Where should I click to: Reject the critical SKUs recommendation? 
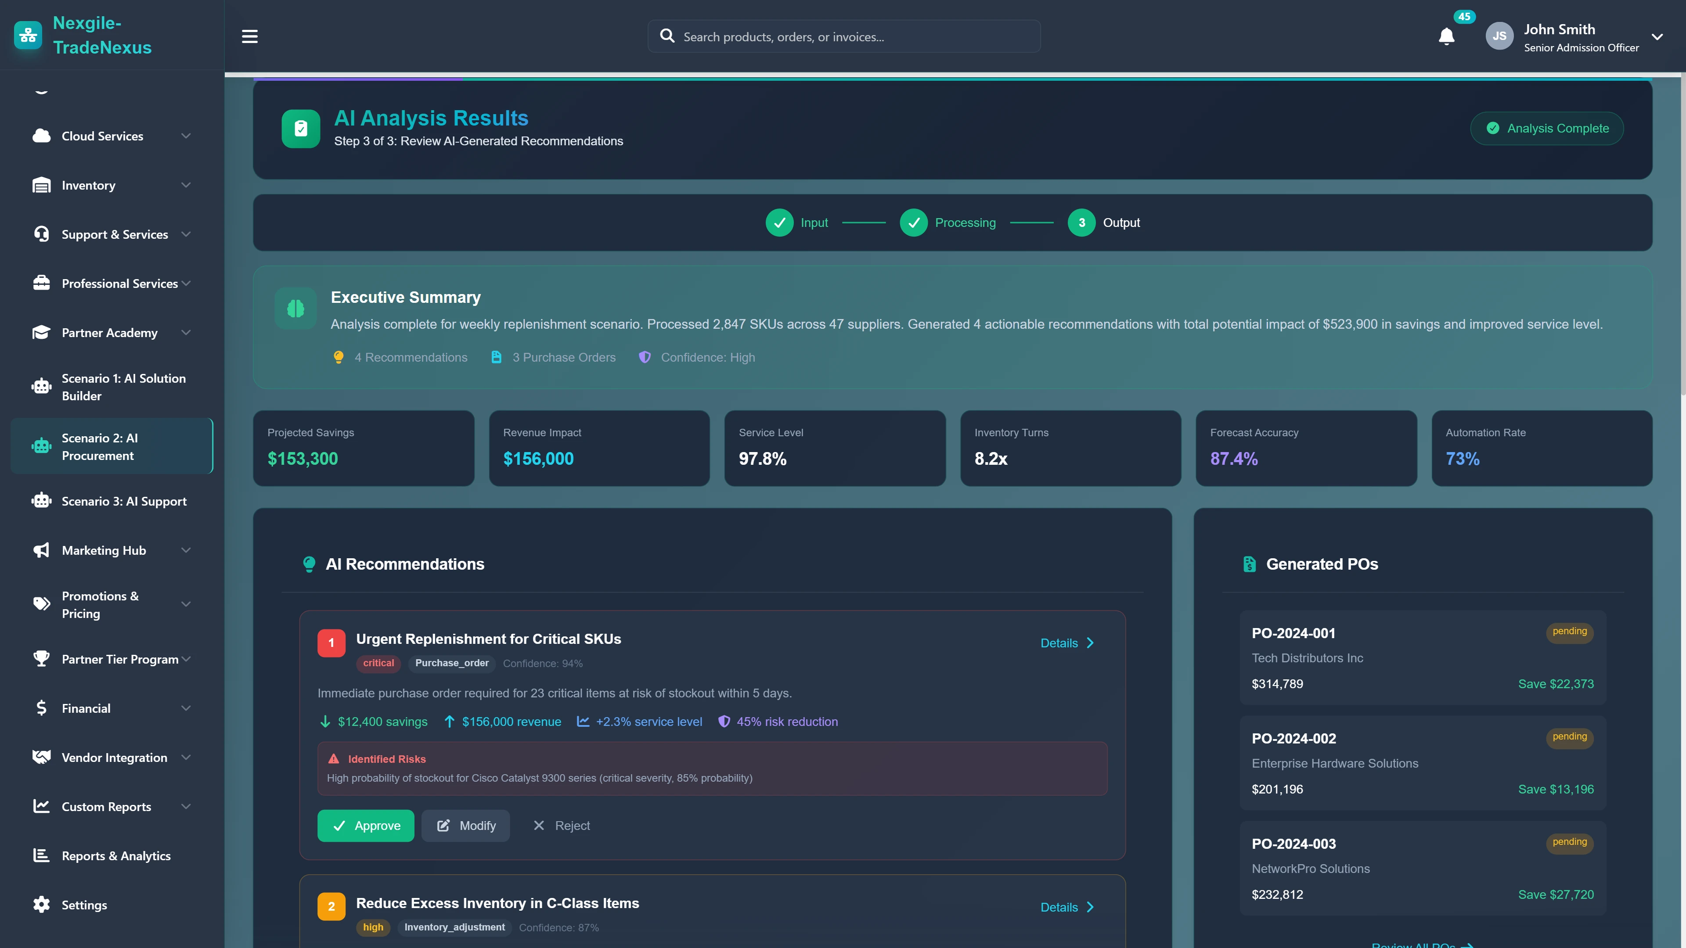click(562, 825)
